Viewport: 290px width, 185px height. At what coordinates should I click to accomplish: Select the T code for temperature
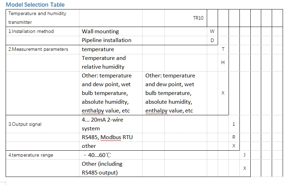pos(223,49)
